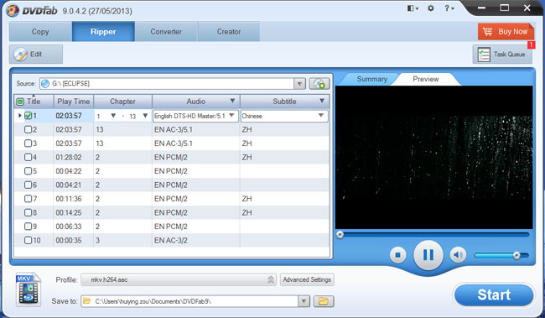Expand title 1 row arrow
This screenshot has height=318, width=545.
tap(19, 116)
